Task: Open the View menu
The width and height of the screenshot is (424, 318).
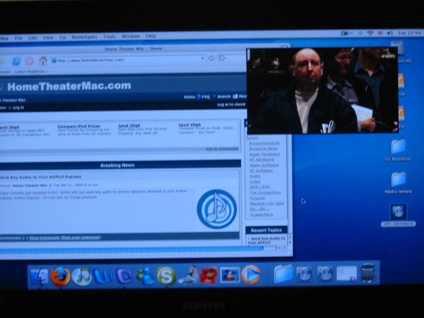Action: click(48, 38)
